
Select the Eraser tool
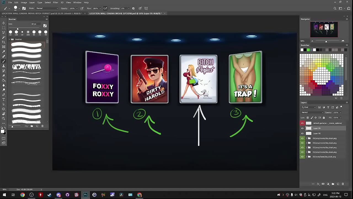coord(4,75)
